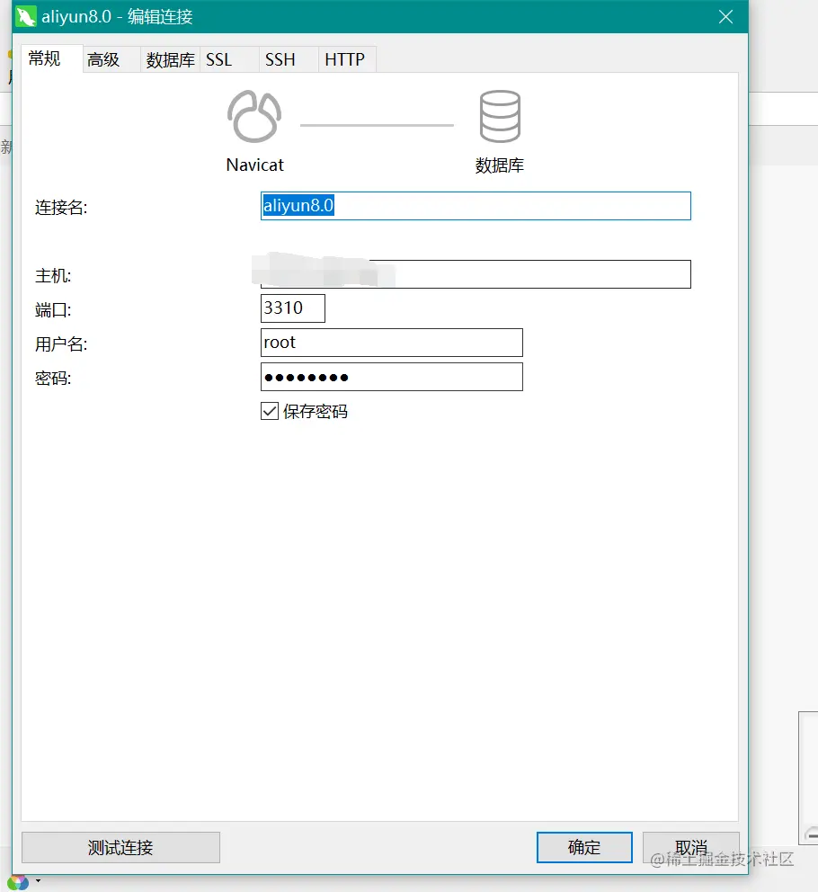Click the 测试连接 button
Image resolution: width=818 pixels, height=892 pixels.
click(120, 848)
